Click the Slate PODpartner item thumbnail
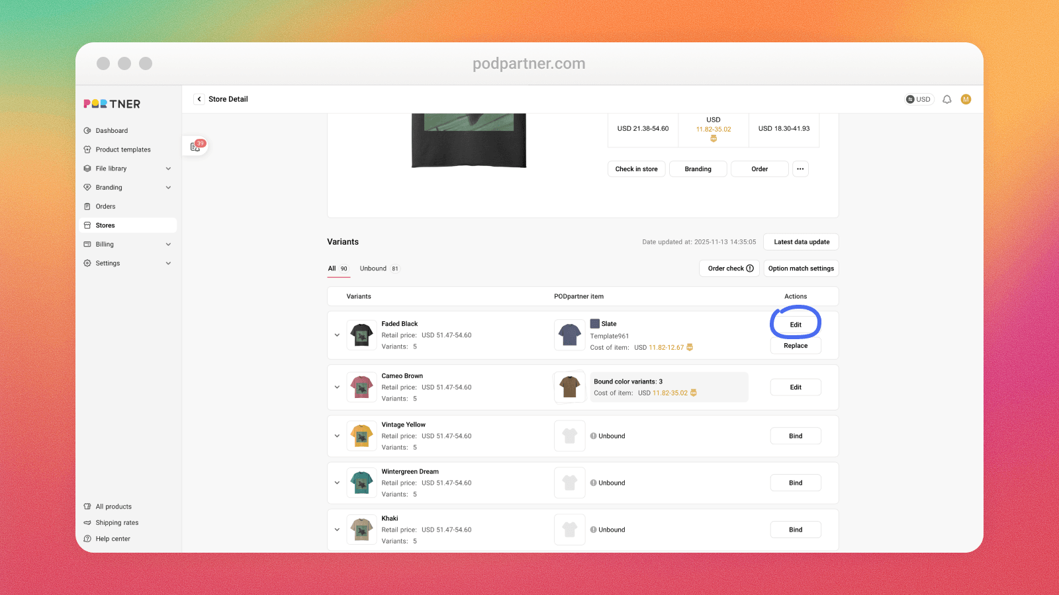Screen dimensions: 1059x595 (x=569, y=335)
